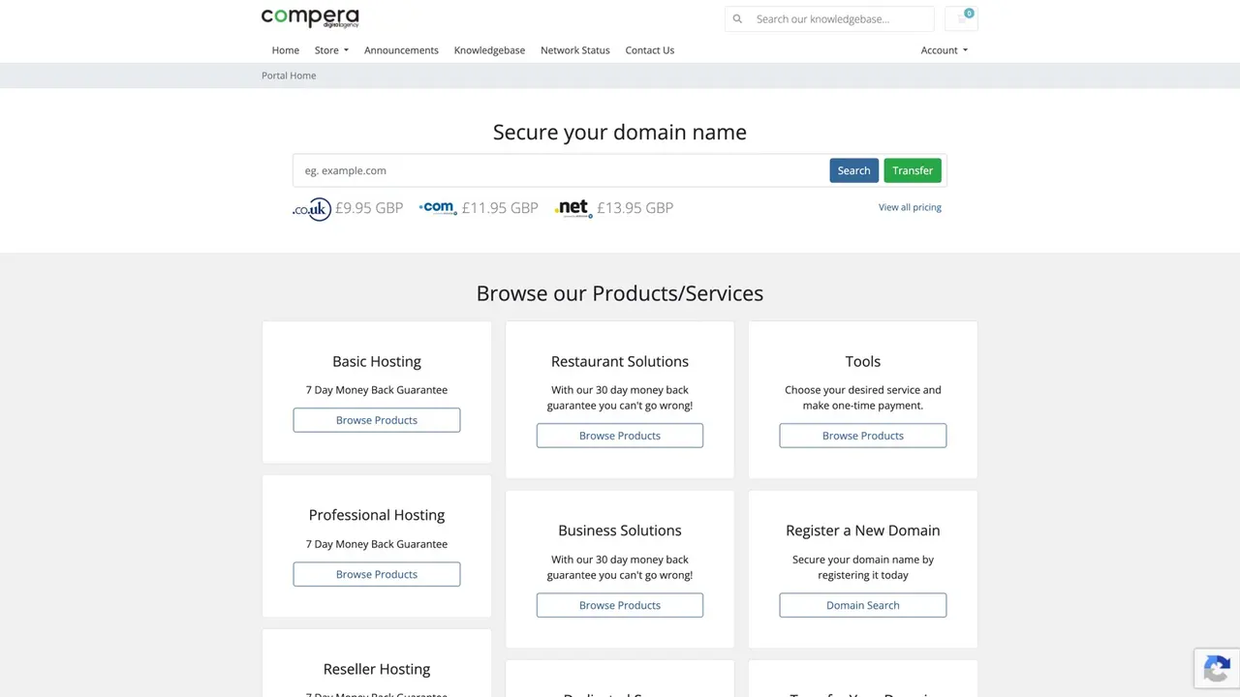Open the Contact Us page
This screenshot has width=1240, height=697.
tap(650, 50)
